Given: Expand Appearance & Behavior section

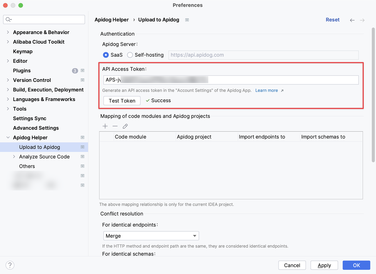Looking at the screenshot, I should click(x=8, y=32).
